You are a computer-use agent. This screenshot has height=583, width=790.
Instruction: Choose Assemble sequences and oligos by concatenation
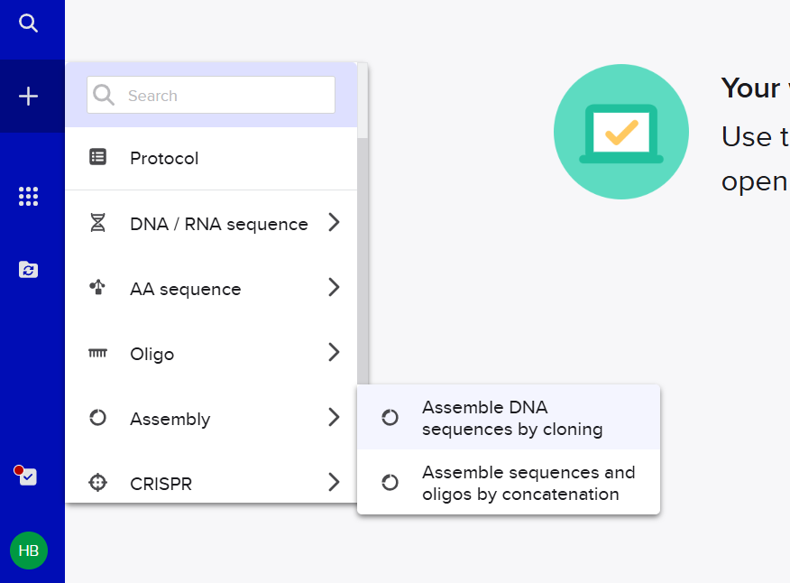(509, 483)
